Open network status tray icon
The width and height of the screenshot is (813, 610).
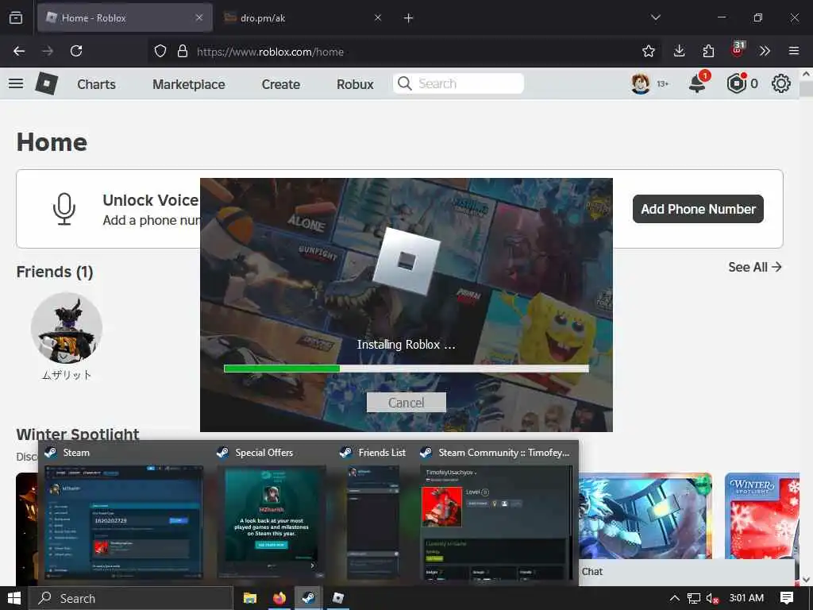(x=694, y=598)
